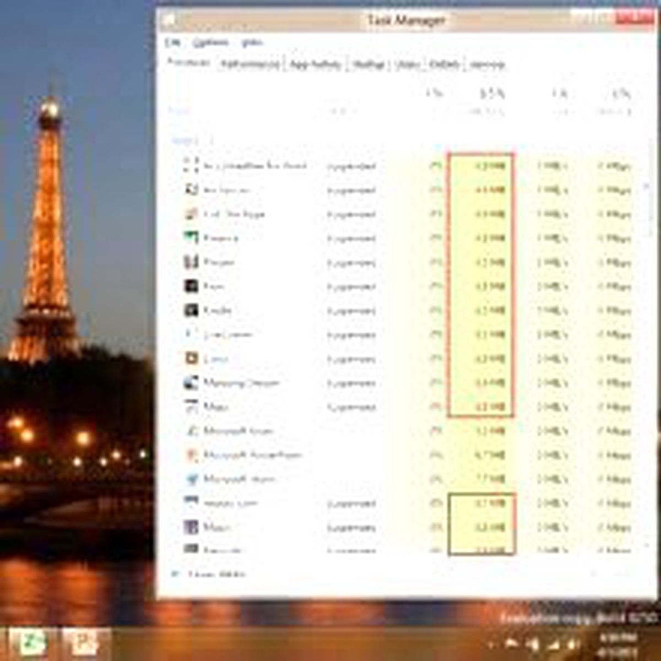
Task: Click network value of Maps row
Action: pyautogui.click(x=615, y=408)
